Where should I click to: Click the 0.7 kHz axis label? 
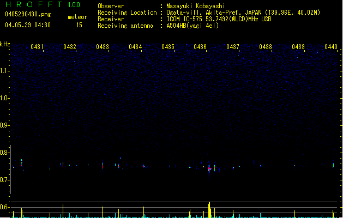coord(4,180)
